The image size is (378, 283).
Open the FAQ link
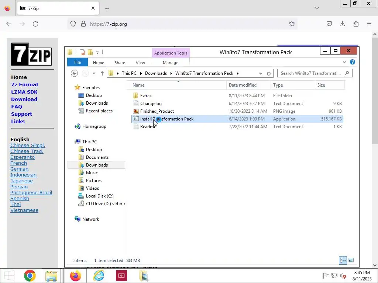(16, 106)
